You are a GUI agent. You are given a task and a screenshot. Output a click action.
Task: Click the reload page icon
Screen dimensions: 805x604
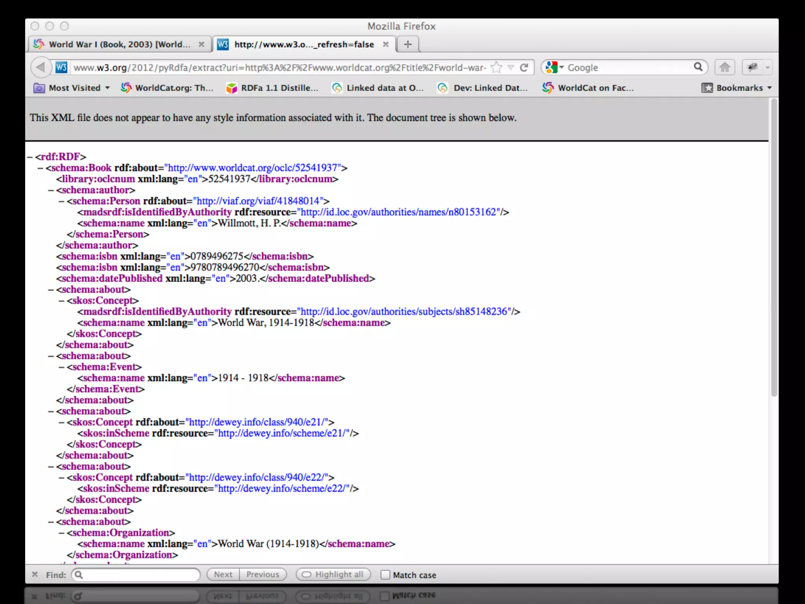pyautogui.click(x=524, y=68)
